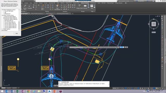Screen dimensions: 166x93
Task: Open Word from the taskbar
Action: pyautogui.click(x=12, y=91)
